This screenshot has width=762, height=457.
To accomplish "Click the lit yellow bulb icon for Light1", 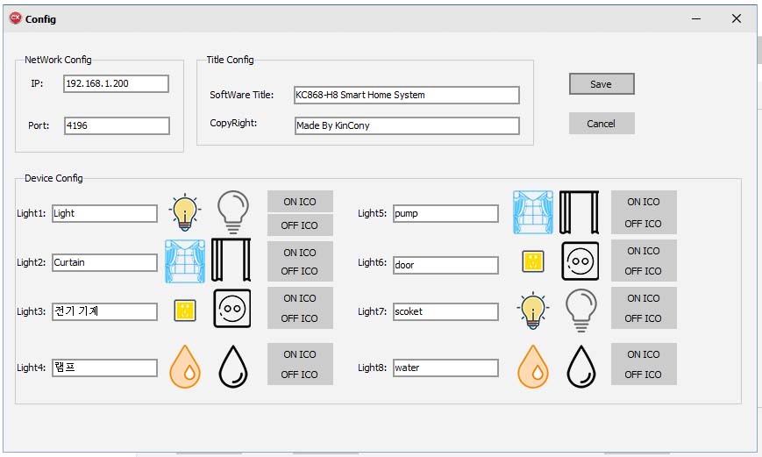I will (184, 212).
